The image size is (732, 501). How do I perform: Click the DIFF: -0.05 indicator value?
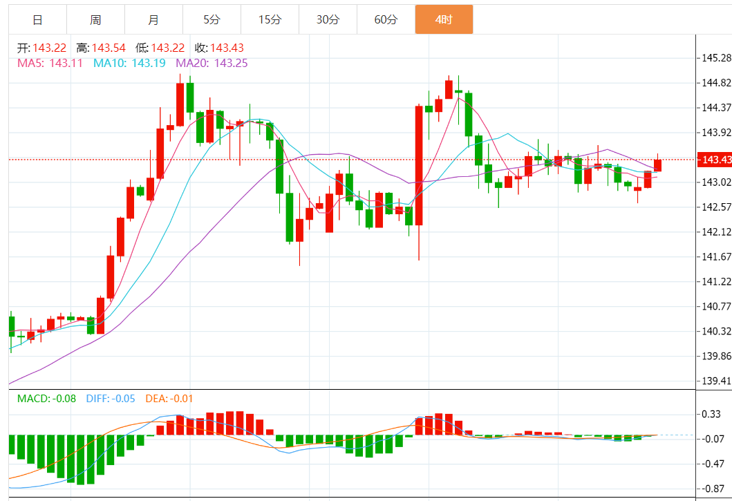click(x=111, y=399)
